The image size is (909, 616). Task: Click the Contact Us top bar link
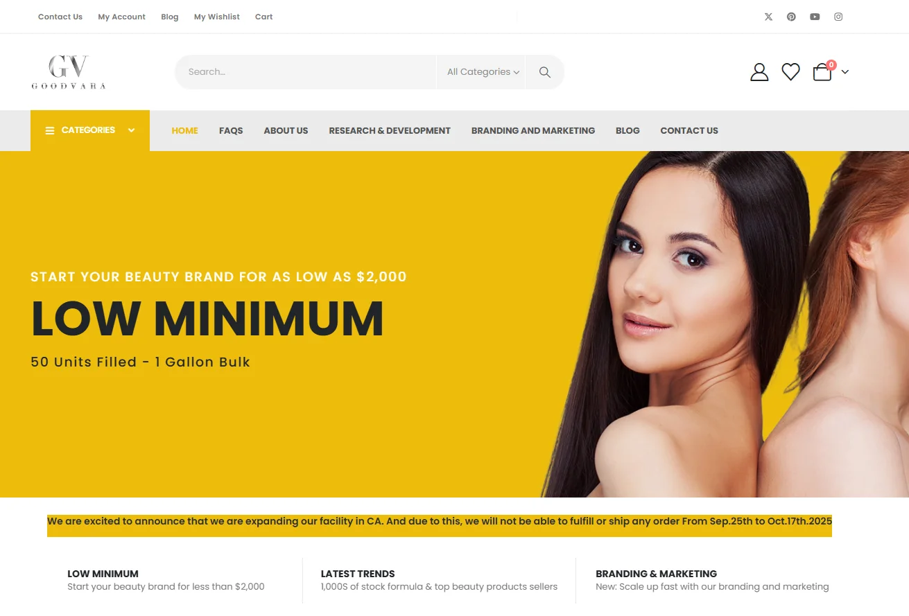click(x=60, y=17)
